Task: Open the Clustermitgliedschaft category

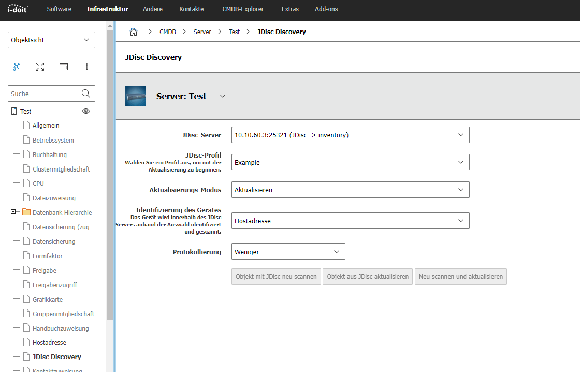Action: (64, 169)
